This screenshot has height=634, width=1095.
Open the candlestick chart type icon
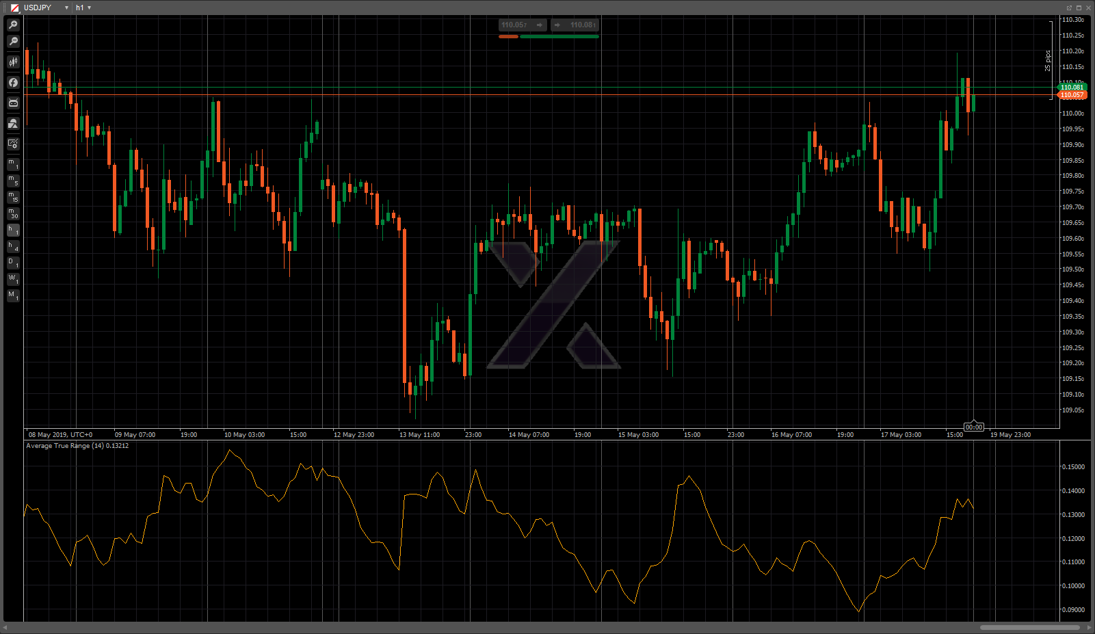(13, 62)
